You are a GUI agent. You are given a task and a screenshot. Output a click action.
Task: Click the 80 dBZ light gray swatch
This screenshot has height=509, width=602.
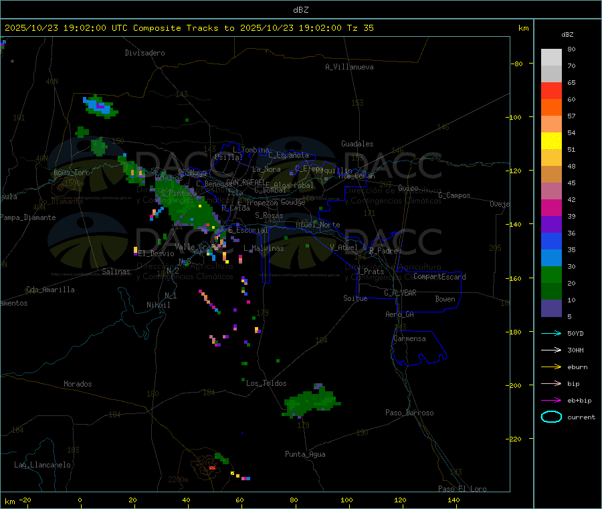pyautogui.click(x=551, y=58)
